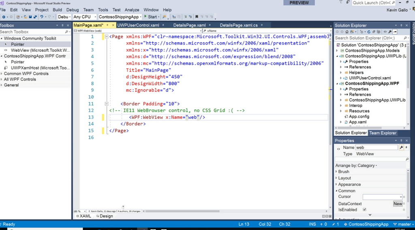Click the Undo arrow in the toolbar
415x230 pixels.
[x=42, y=17]
